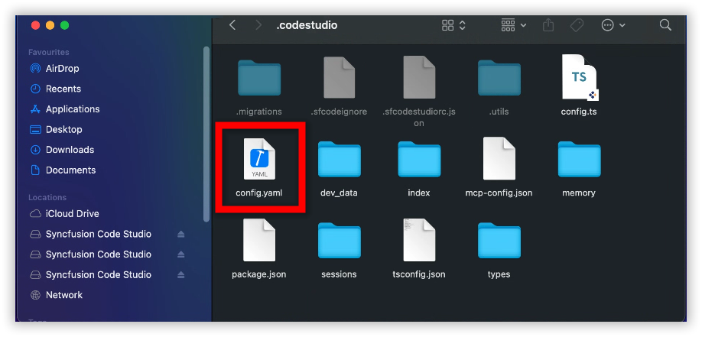Click the Tags toolbar icon
702x337 pixels.
(577, 25)
